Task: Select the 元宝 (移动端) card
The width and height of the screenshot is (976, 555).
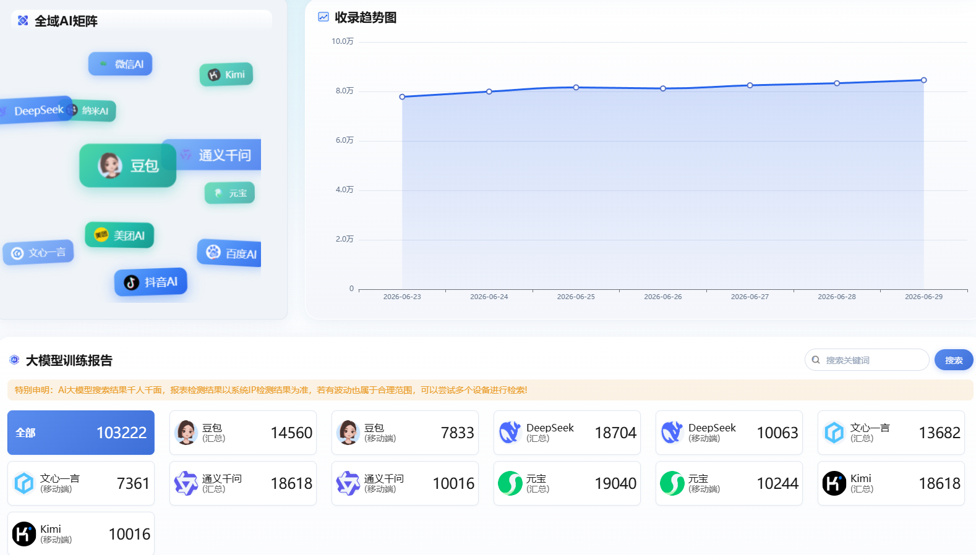Action: tap(729, 483)
